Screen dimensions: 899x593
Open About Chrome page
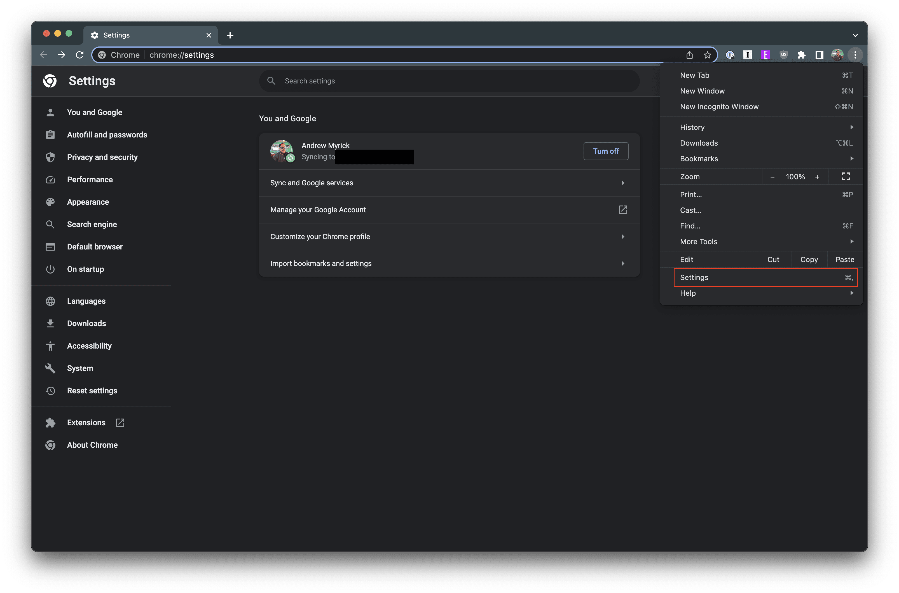tap(92, 445)
